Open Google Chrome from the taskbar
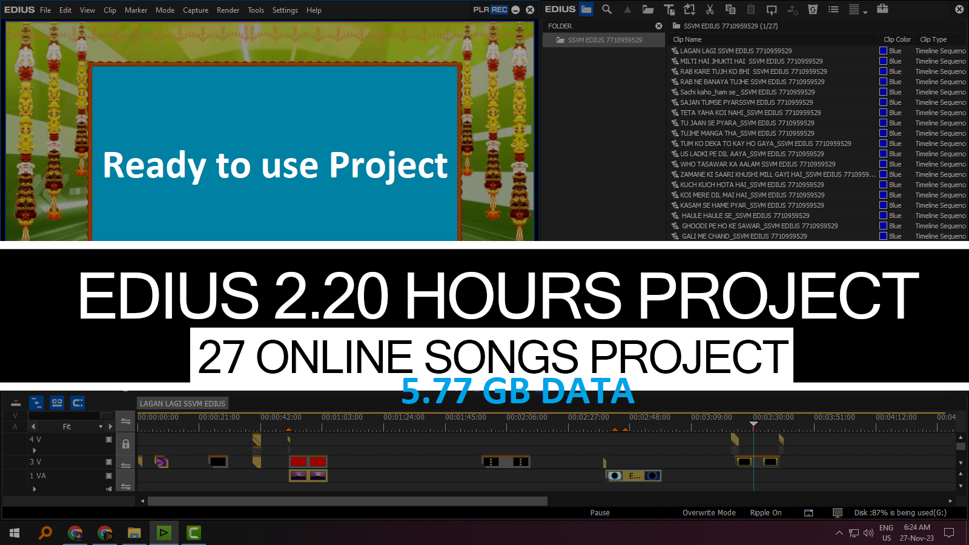Screen dimensions: 969x545 (x=76, y=533)
